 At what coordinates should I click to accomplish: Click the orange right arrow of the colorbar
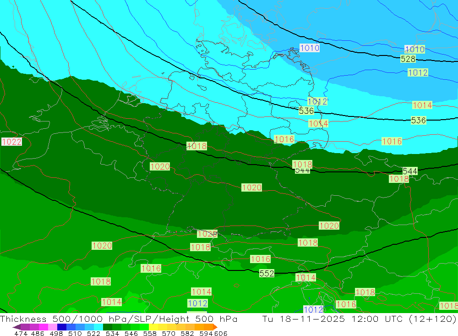click(215, 327)
